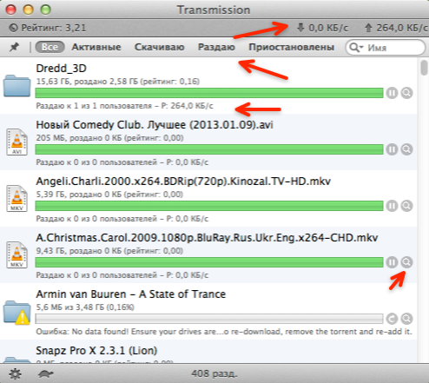
Task: Switch to the Раздаю filter
Action: [216, 47]
